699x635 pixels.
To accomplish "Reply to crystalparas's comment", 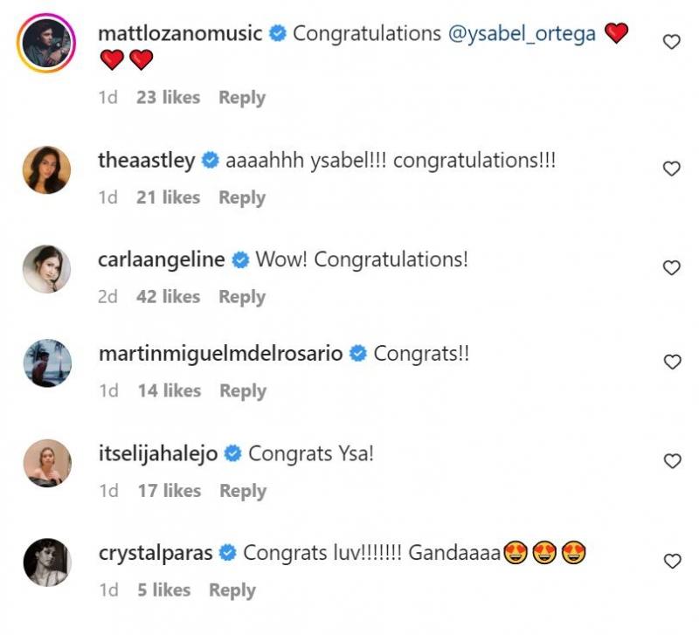I will [232, 590].
